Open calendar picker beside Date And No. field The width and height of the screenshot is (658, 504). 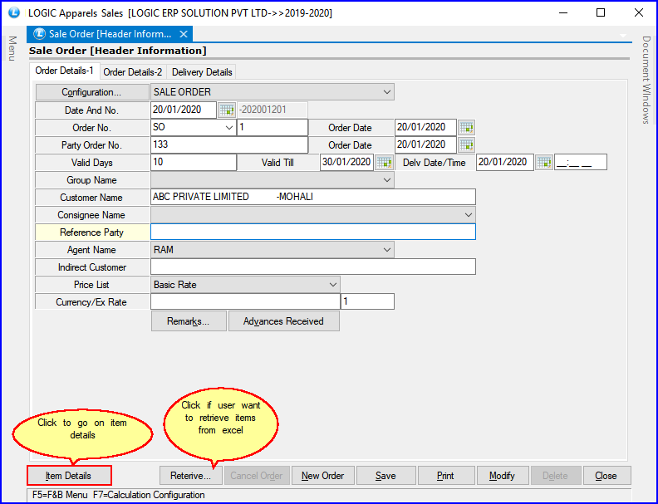227,110
